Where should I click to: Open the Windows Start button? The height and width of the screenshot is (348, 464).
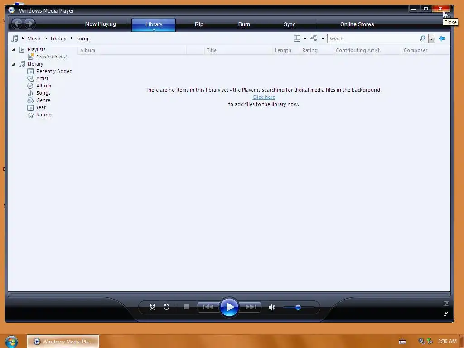coord(11,342)
